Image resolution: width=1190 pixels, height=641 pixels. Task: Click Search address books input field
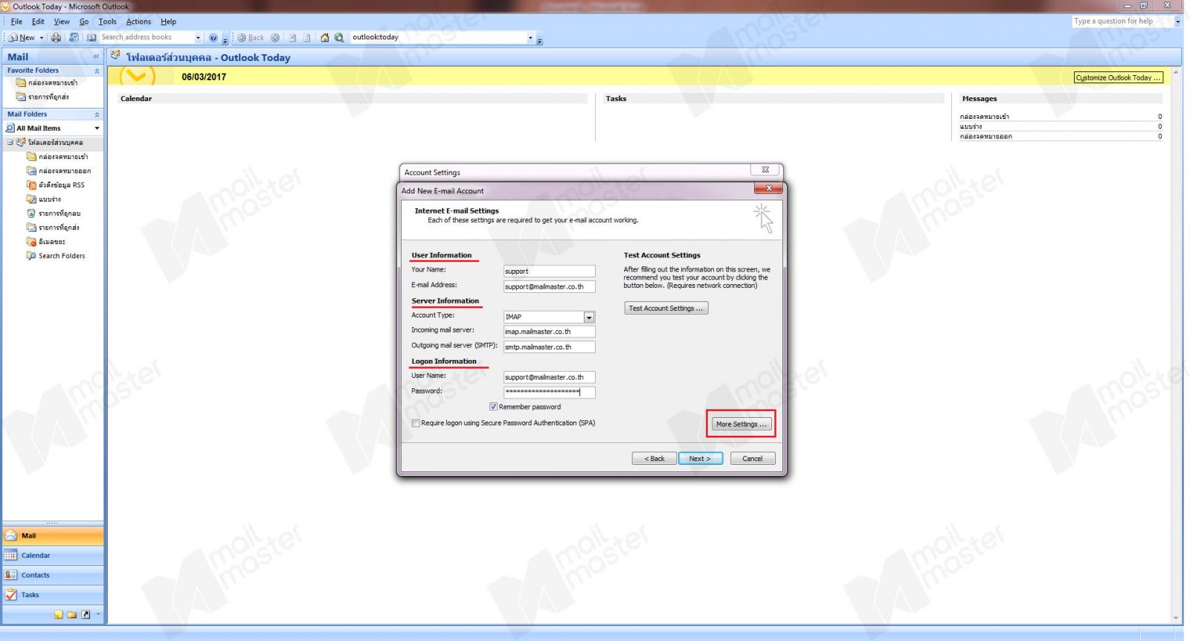(x=147, y=37)
